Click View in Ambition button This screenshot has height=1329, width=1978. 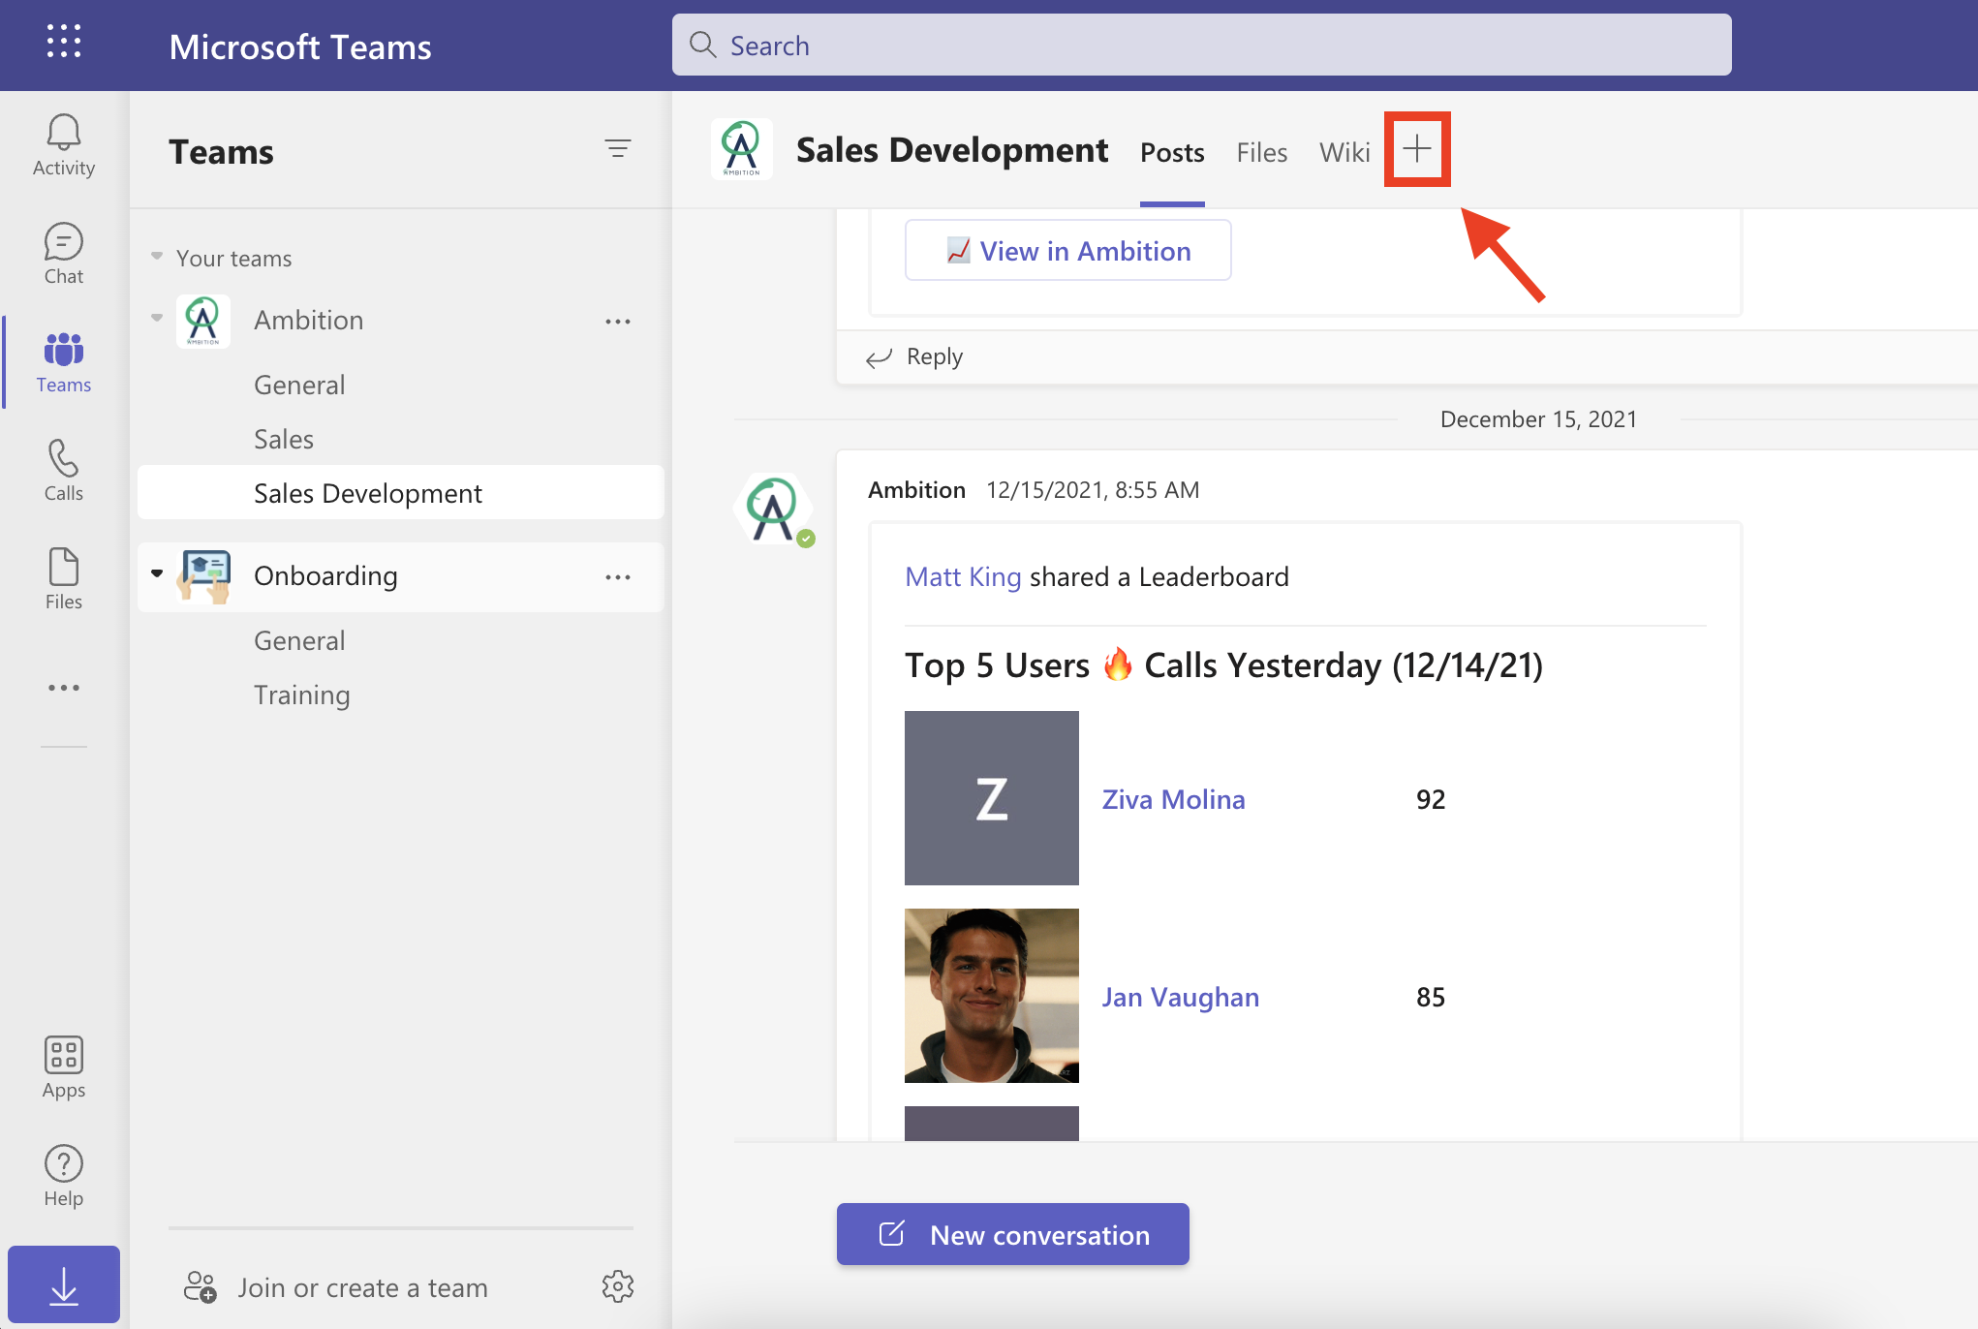click(x=1068, y=251)
